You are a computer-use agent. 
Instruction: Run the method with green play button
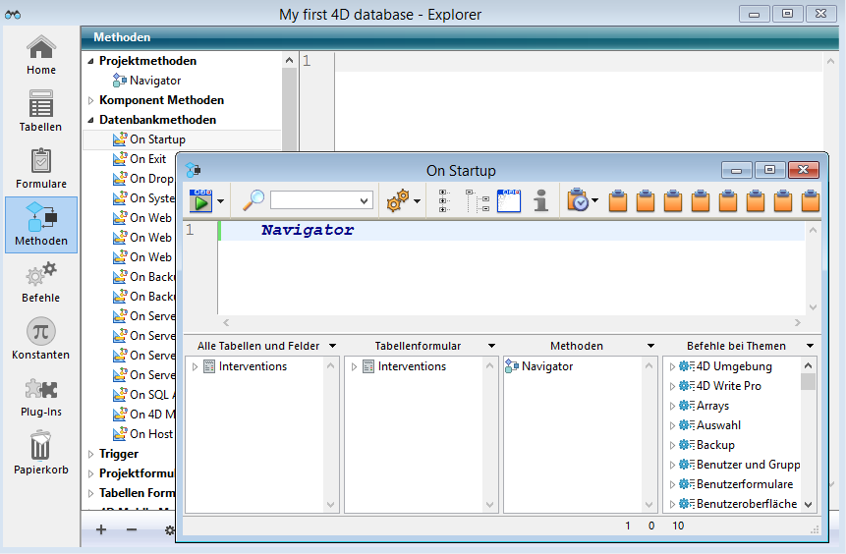201,200
